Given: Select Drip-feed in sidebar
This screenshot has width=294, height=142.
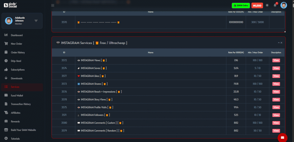Looking at the screenshot, I should [x=16, y=61].
